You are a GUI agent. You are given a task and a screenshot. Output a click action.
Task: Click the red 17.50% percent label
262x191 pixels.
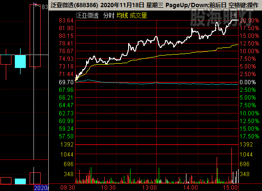pos(250,28)
